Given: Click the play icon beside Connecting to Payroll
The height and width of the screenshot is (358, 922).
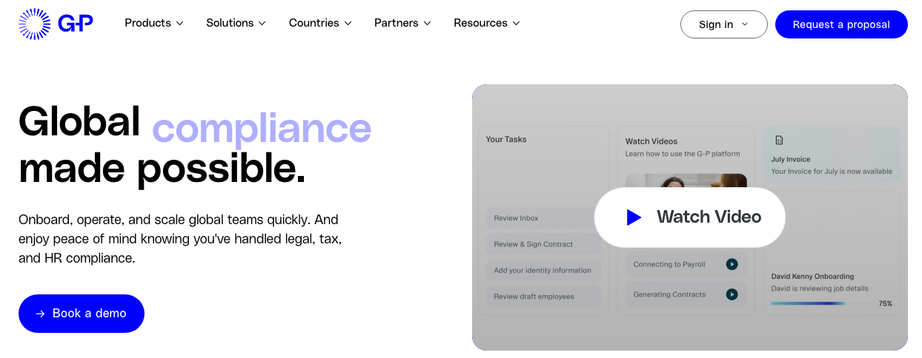Looking at the screenshot, I should pos(732,264).
